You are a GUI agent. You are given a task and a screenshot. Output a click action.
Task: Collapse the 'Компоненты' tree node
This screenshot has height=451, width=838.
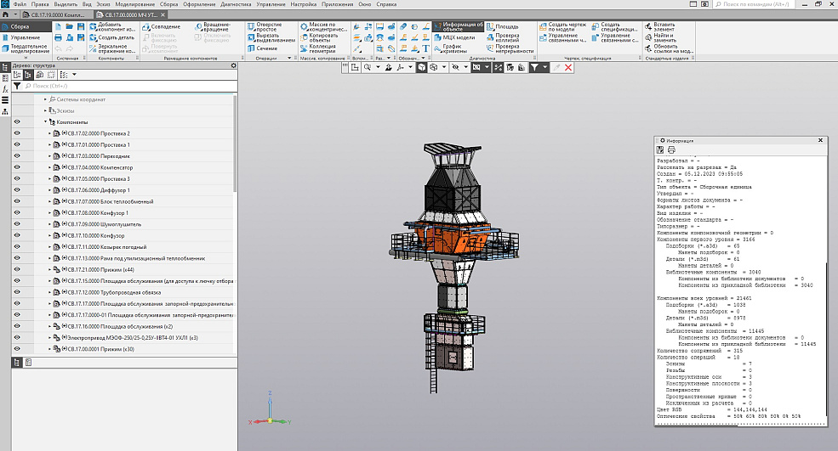(45, 122)
